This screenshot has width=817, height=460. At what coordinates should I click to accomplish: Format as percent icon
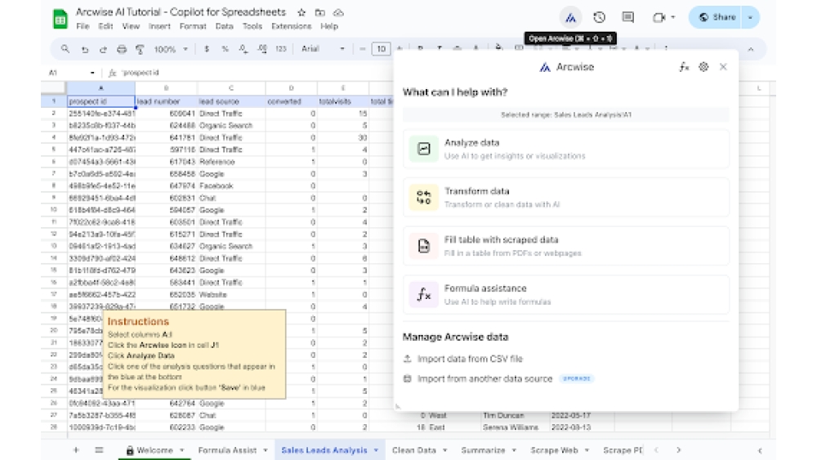225,49
